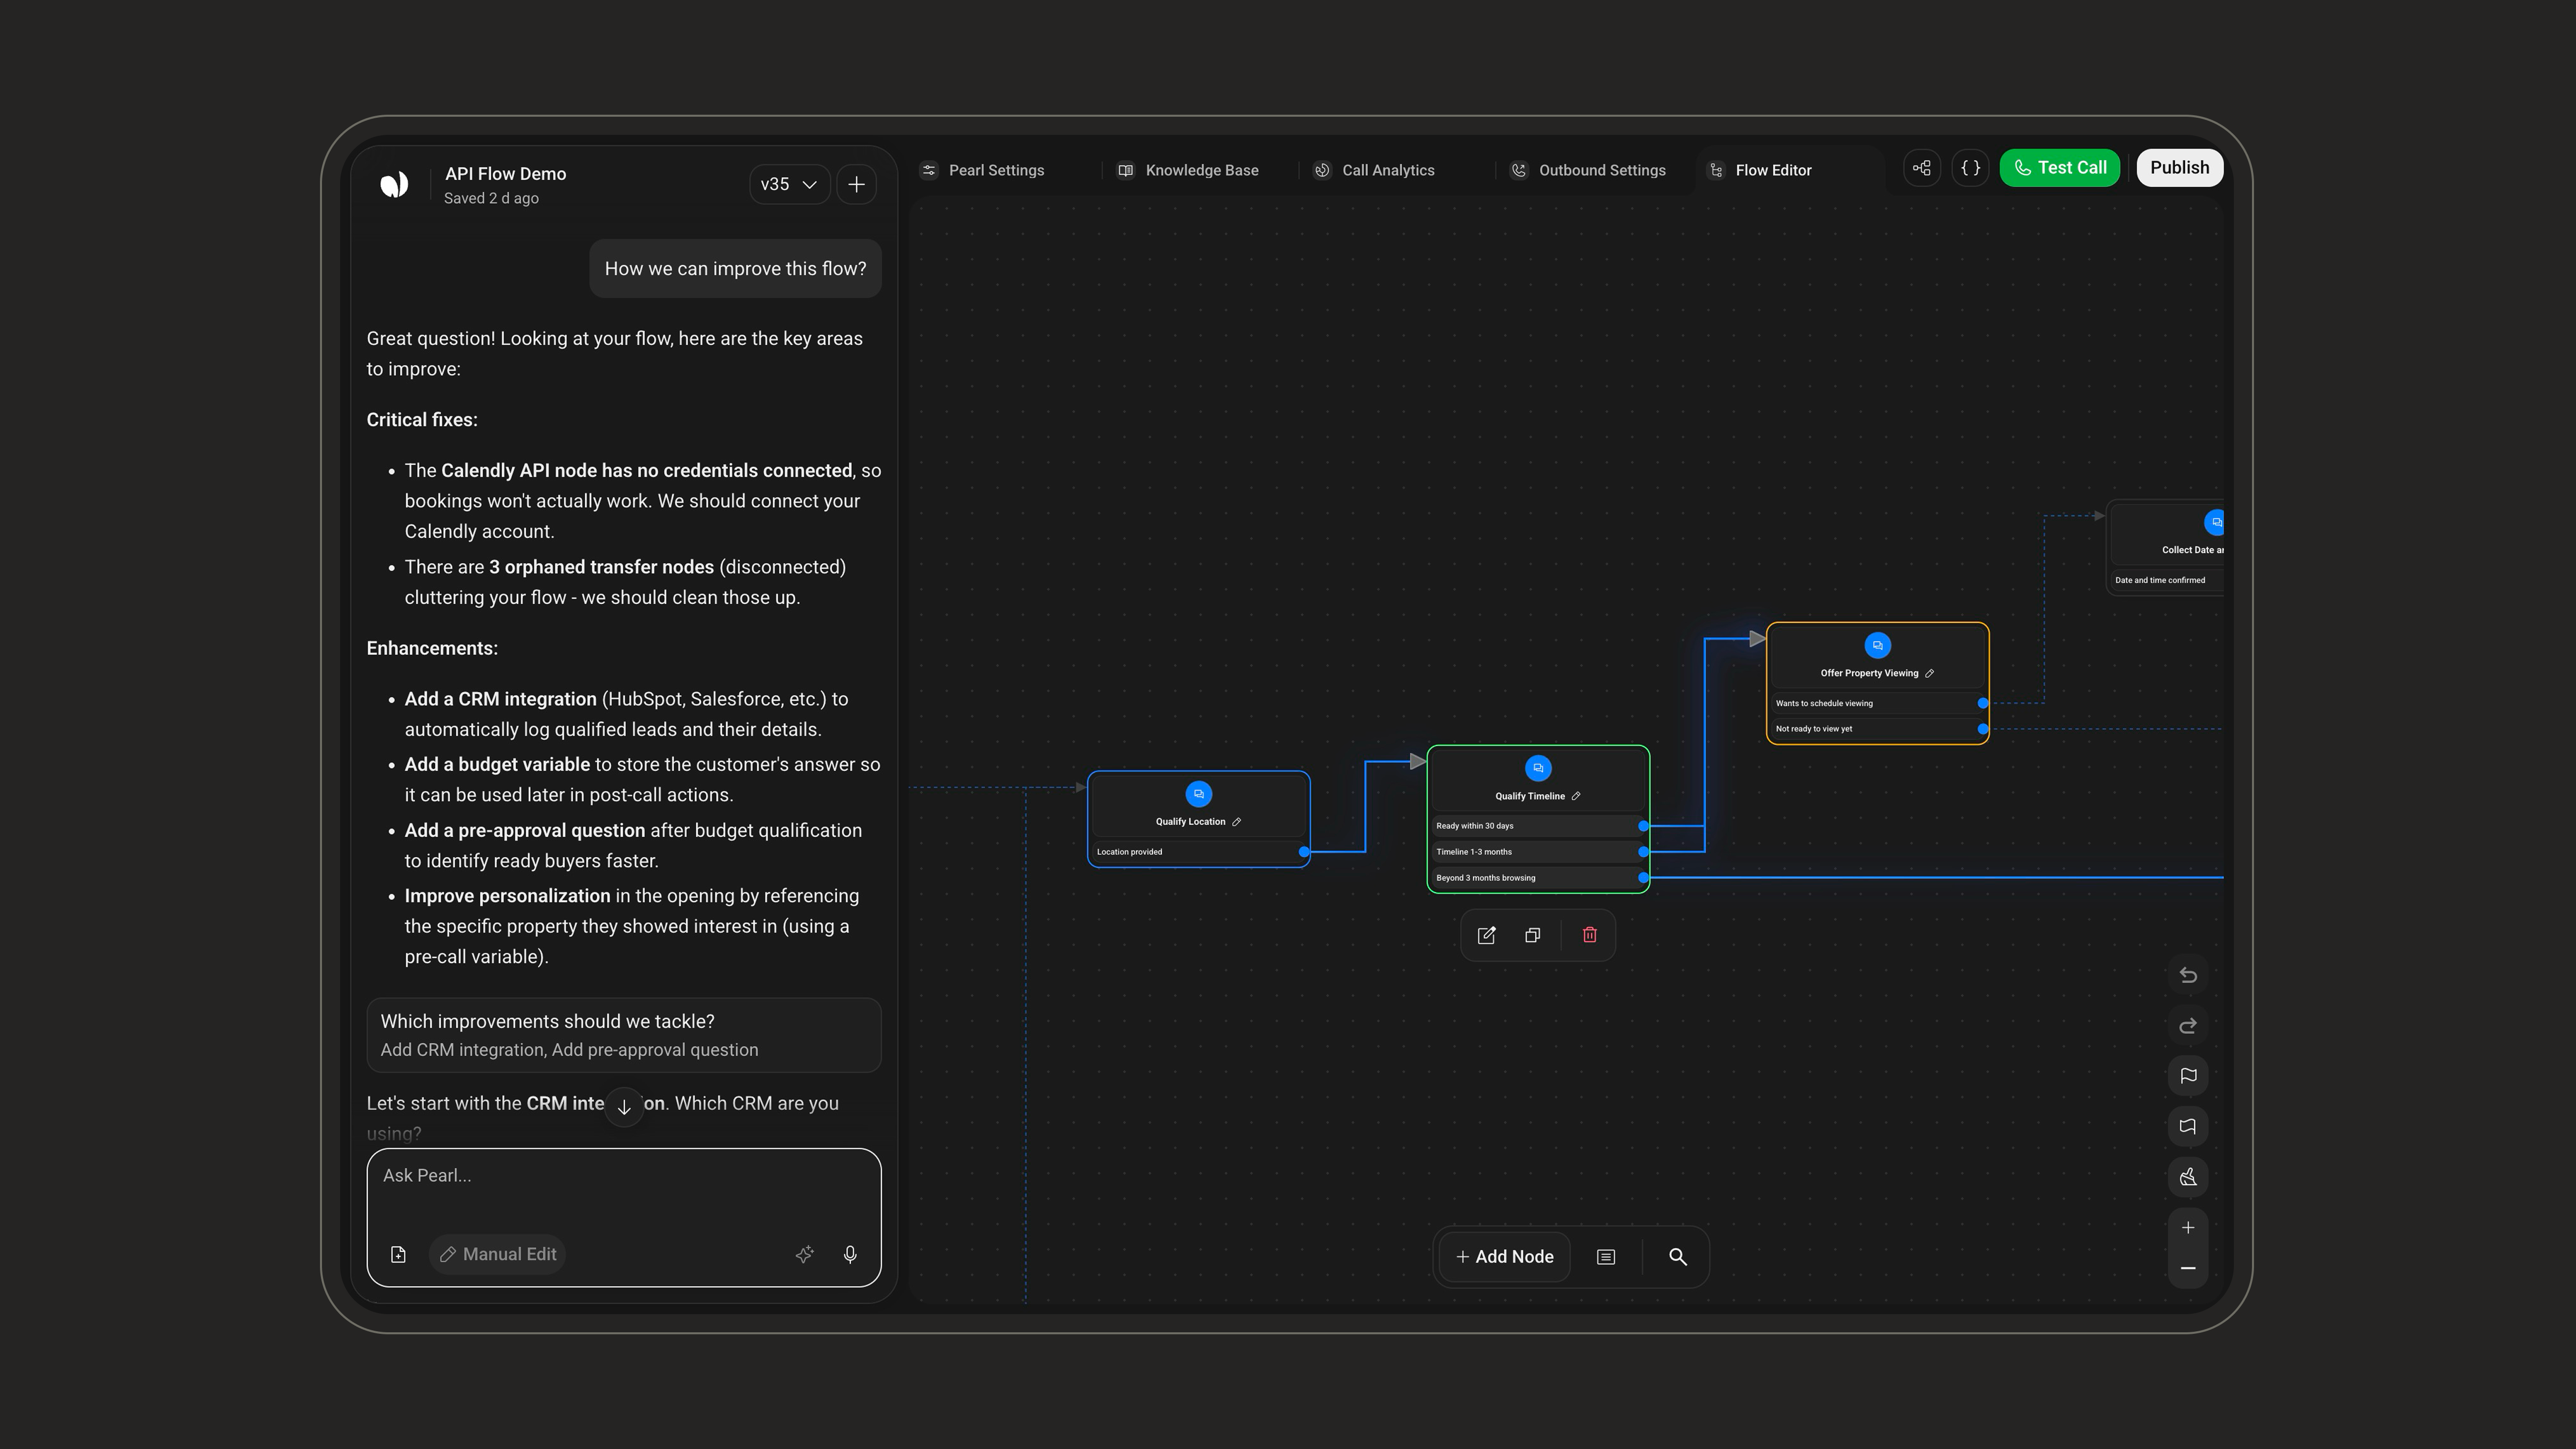Click the Publish button
This screenshot has height=1449, width=2576.
pos(2180,168)
